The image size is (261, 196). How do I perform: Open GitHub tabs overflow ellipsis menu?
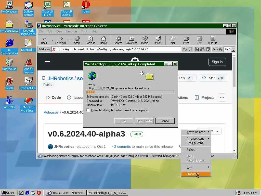pos(222,97)
